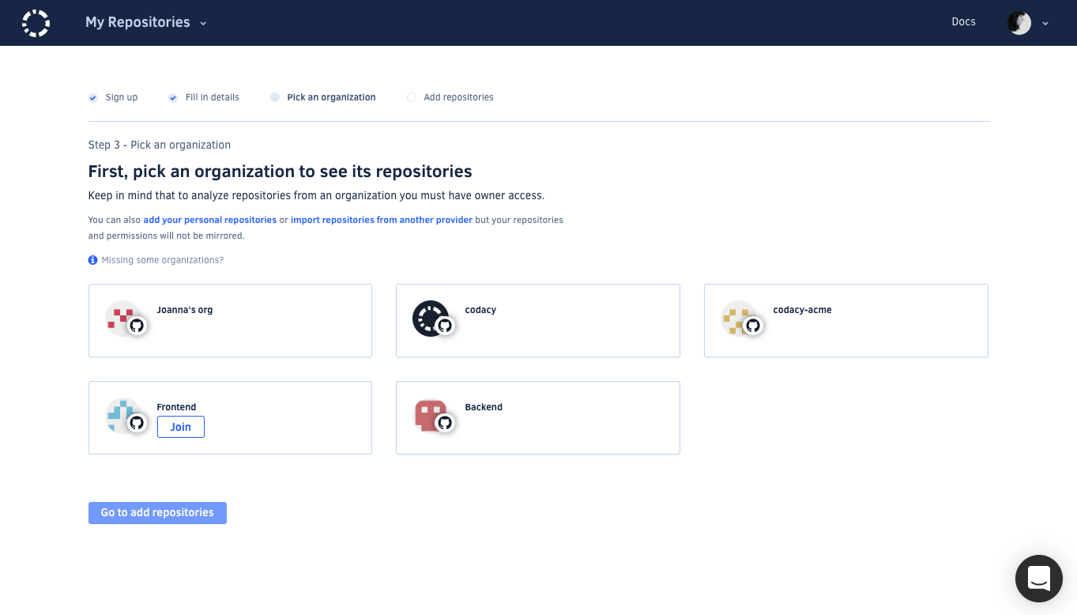Click Joanna's org avatar icon
Viewport: 1077px width, 615px height.
pos(124,319)
